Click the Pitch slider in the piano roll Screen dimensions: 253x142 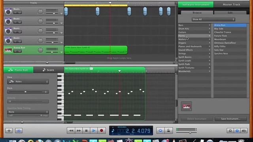point(25,92)
